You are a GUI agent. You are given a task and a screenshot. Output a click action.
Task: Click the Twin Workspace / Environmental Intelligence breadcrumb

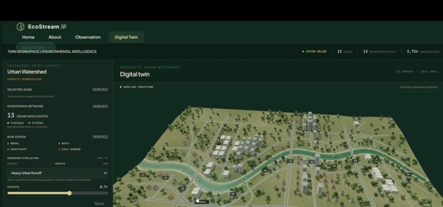[x=52, y=52]
